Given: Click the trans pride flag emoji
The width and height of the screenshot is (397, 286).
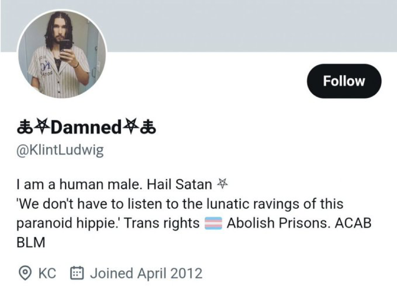Looking at the screenshot, I should (213, 223).
